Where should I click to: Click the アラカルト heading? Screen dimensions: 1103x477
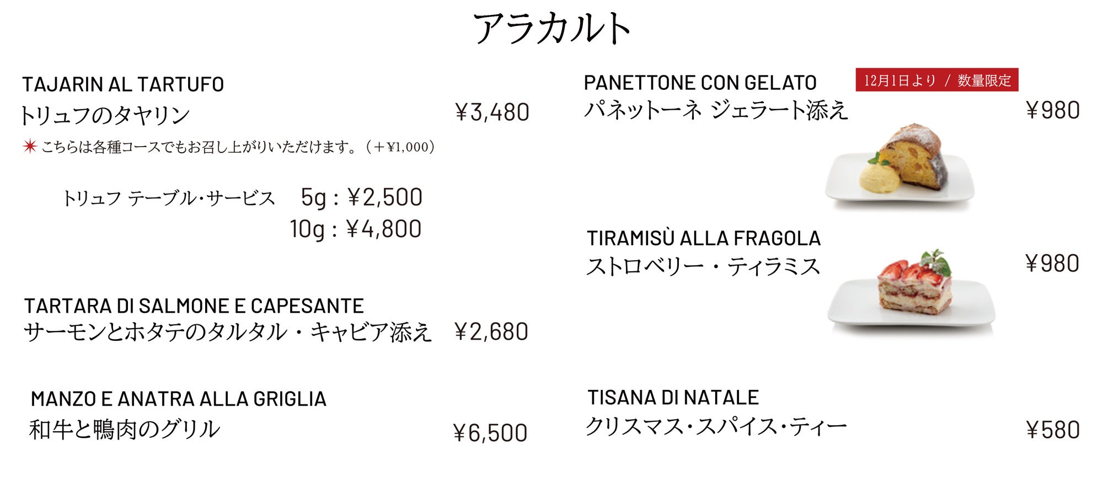click(x=551, y=28)
